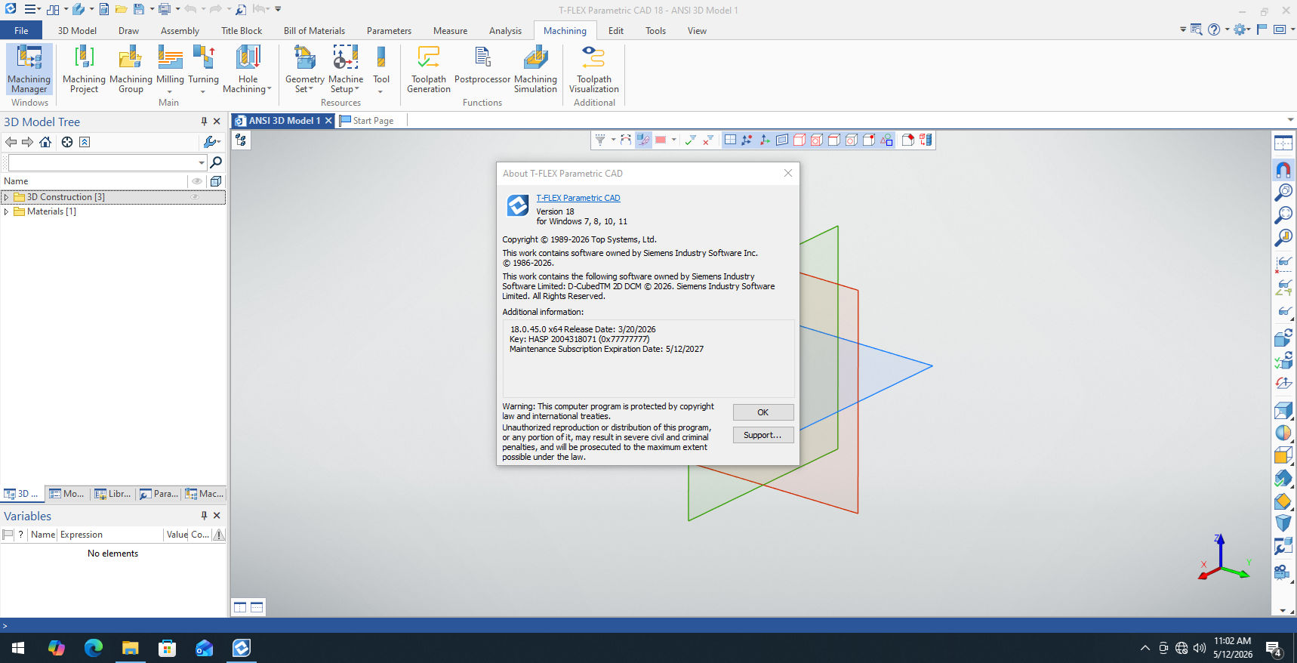This screenshot has width=1297, height=663.
Task: Close the ANSI 3D Model 1 tab
Action: pos(328,121)
